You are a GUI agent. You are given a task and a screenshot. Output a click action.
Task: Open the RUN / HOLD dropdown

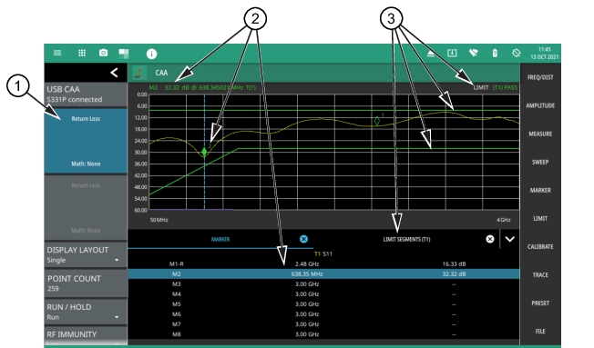coord(86,312)
